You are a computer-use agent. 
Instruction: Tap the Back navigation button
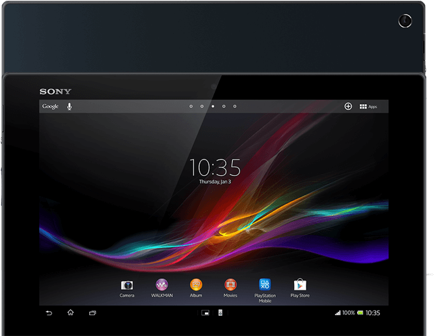point(49,313)
